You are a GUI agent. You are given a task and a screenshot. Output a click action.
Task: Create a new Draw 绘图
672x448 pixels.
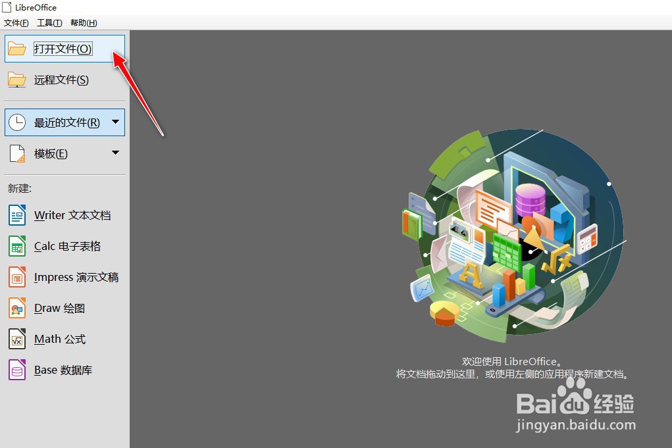[65, 308]
